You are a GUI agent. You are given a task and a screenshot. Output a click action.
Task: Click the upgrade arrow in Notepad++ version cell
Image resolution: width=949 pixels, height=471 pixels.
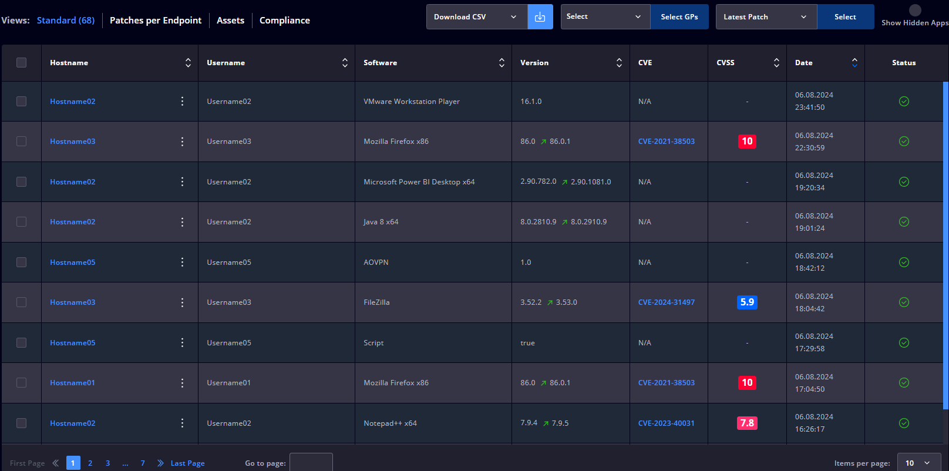546,423
